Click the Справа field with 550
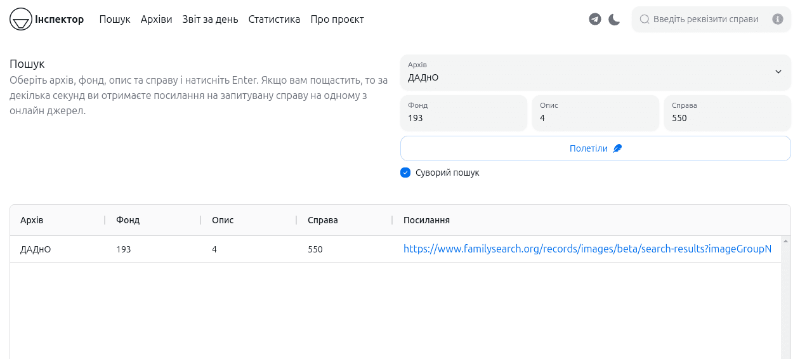Screen dimensions: 800x359 [728, 113]
